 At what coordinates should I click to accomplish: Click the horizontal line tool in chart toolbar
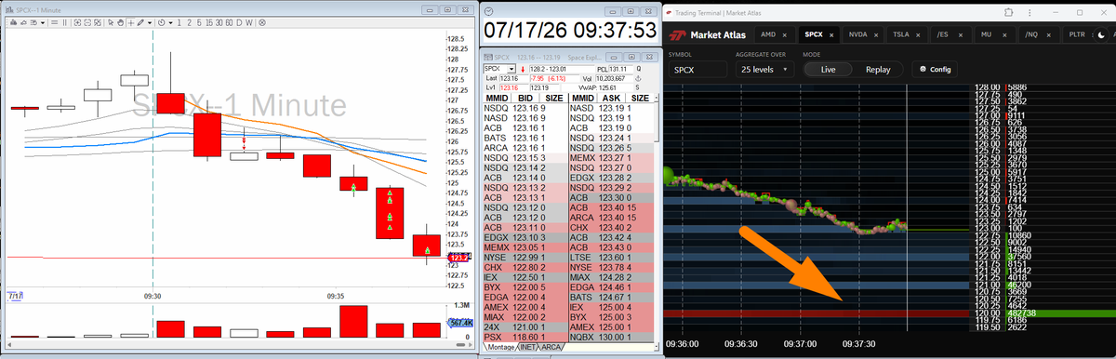click(x=54, y=23)
